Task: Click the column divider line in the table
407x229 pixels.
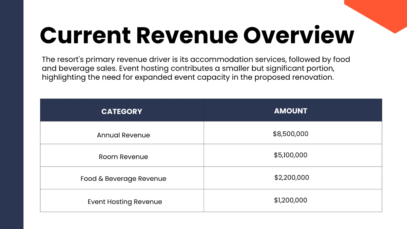Action: click(x=203, y=166)
